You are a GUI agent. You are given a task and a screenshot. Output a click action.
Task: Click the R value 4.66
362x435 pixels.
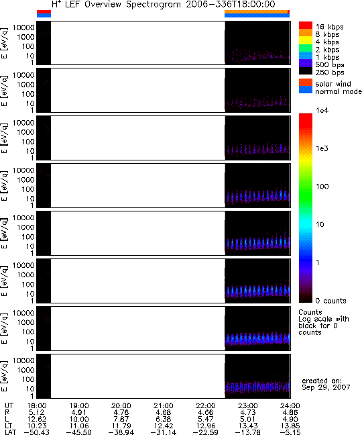pos(206,413)
